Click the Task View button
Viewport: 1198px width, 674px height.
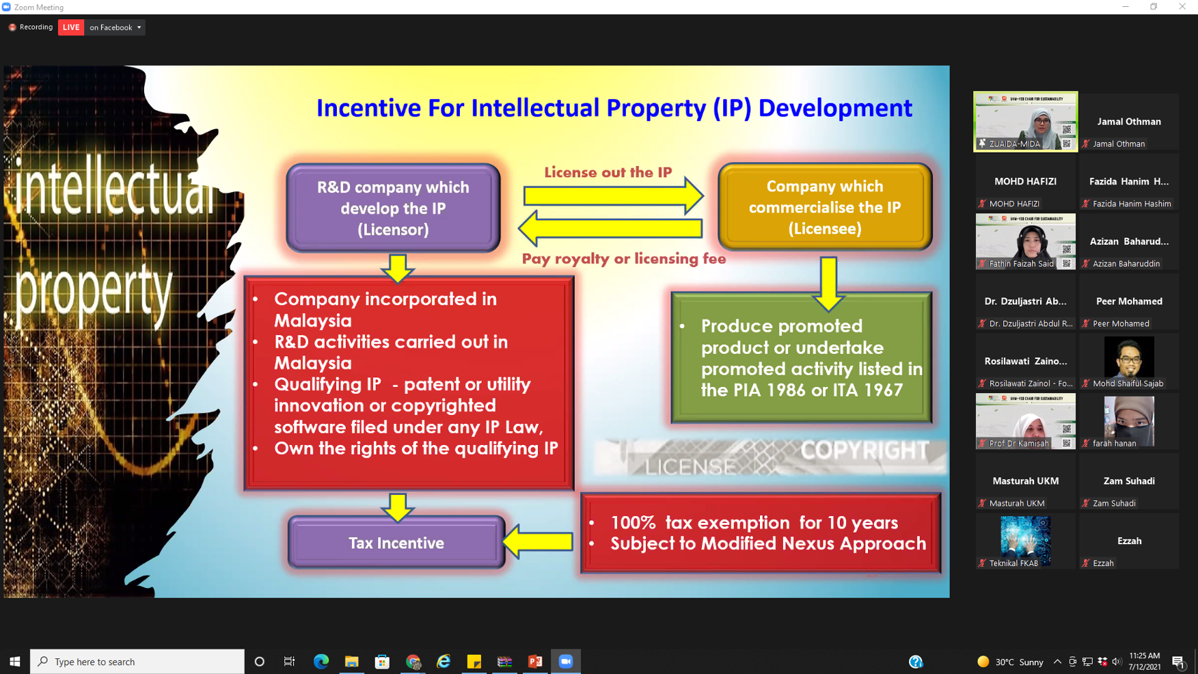(290, 662)
